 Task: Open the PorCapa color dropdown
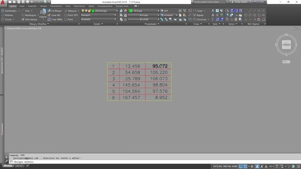click(x=144, y=11)
